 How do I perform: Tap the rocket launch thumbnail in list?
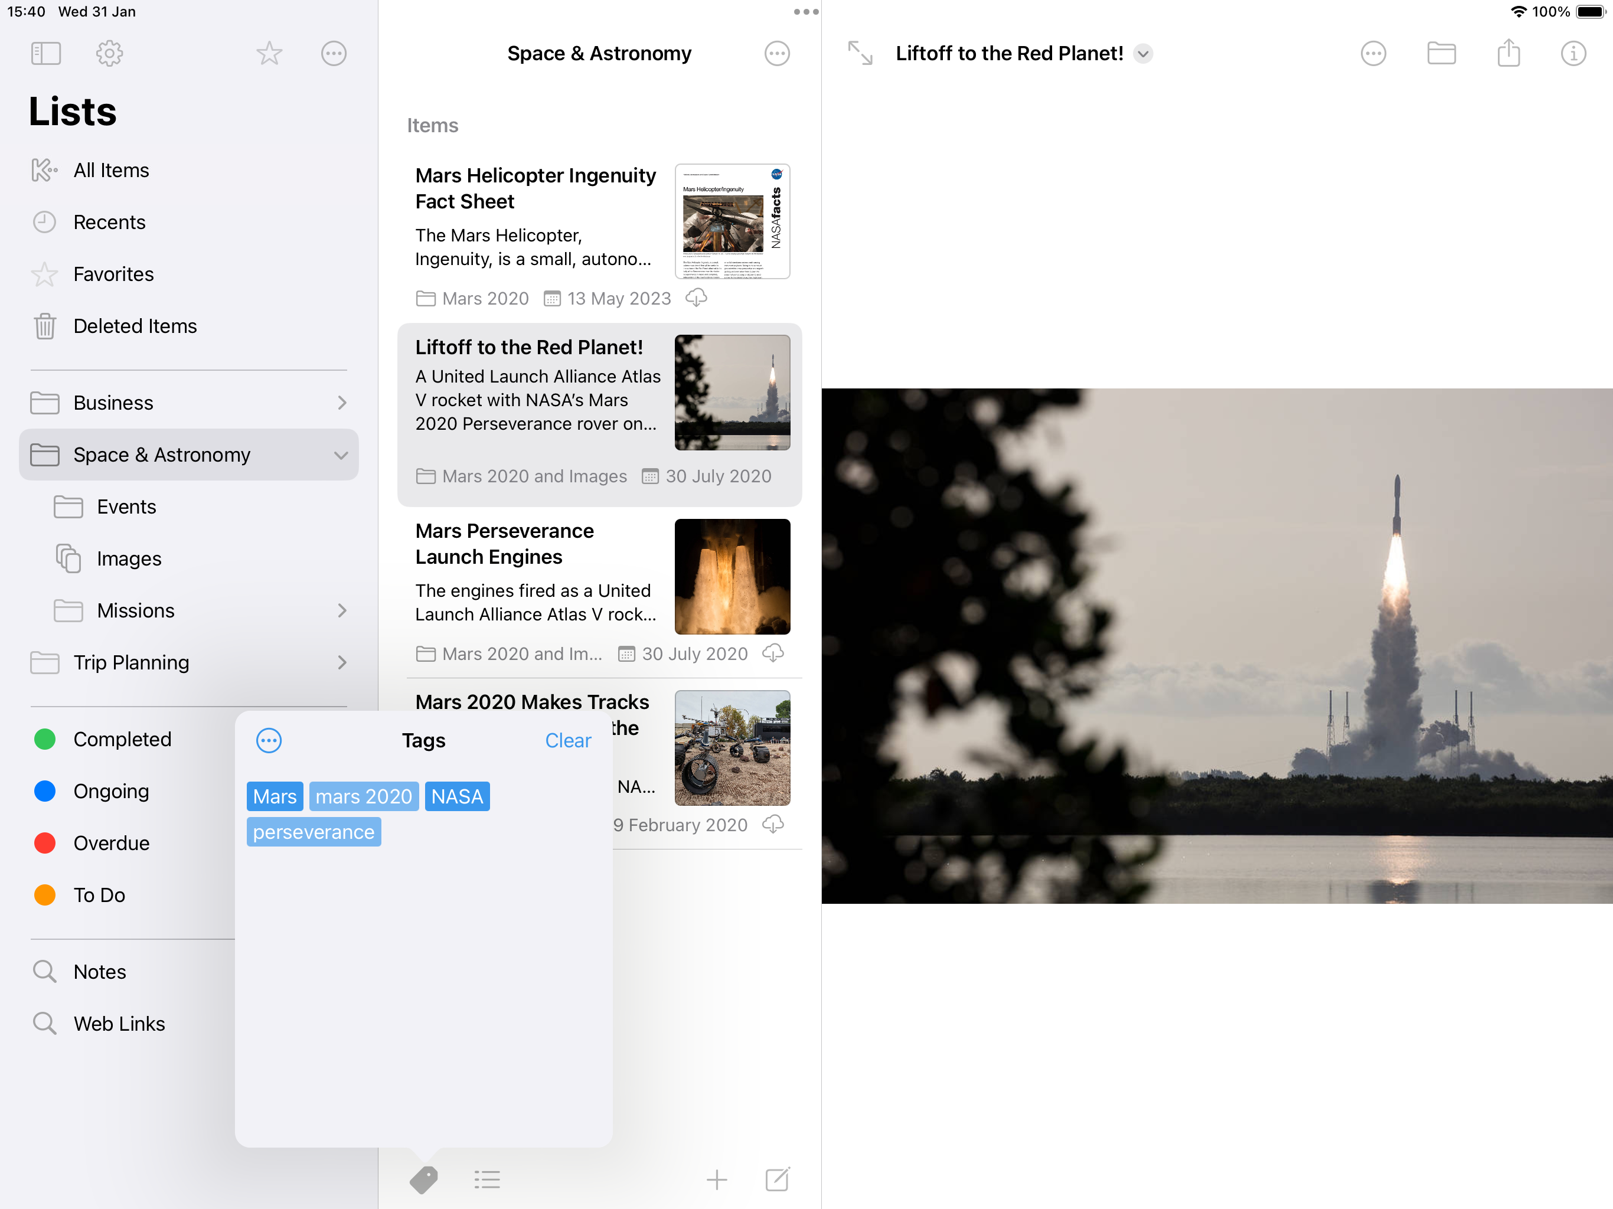(x=732, y=393)
